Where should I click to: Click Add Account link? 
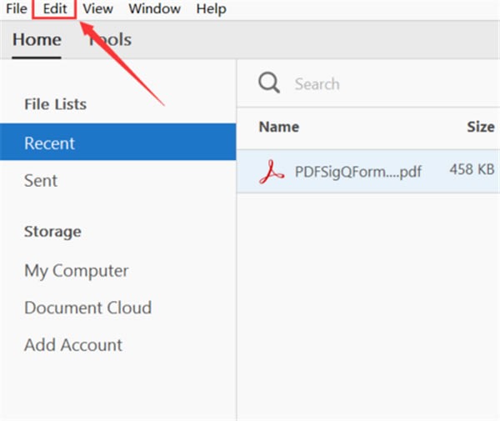pos(73,345)
